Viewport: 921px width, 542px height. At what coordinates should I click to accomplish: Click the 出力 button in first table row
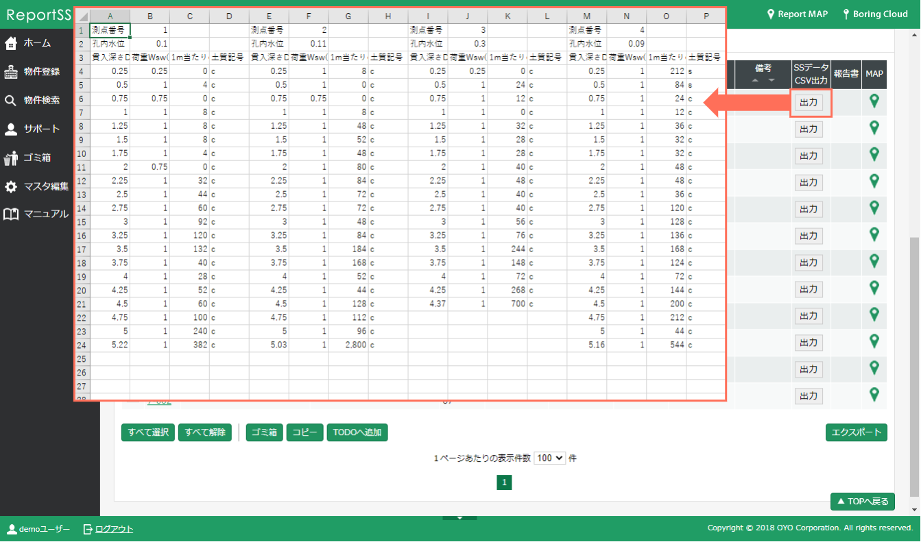click(x=809, y=103)
